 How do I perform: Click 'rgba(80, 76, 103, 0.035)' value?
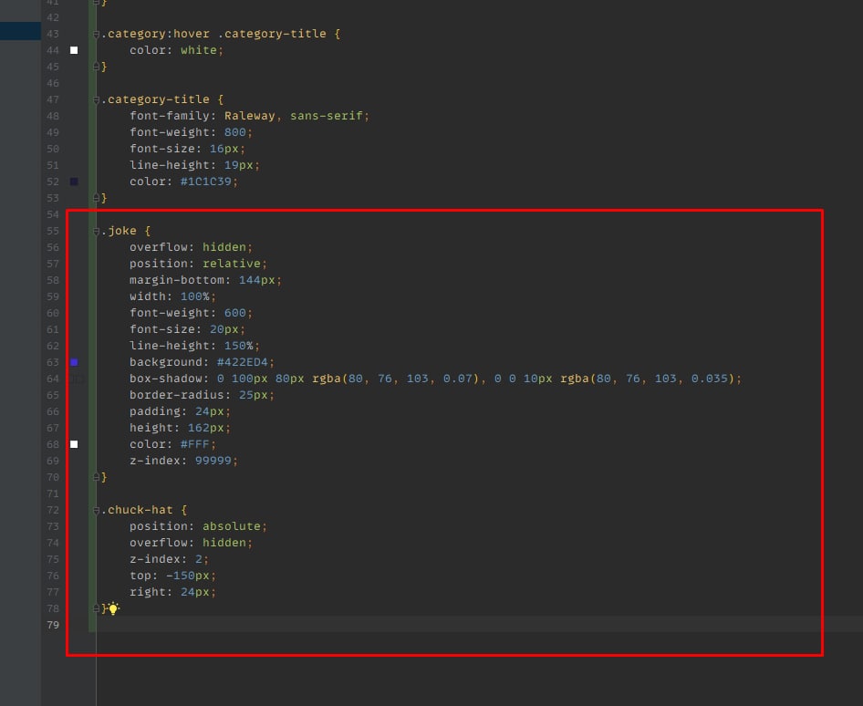(x=647, y=379)
